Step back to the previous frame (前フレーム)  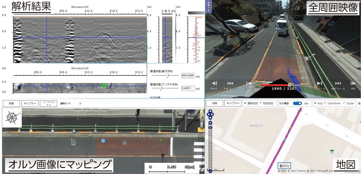pyautogui.click(x=249, y=83)
